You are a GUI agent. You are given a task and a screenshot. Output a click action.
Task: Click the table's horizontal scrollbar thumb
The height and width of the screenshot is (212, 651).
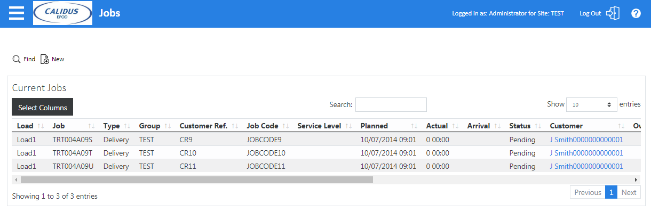[197, 180]
